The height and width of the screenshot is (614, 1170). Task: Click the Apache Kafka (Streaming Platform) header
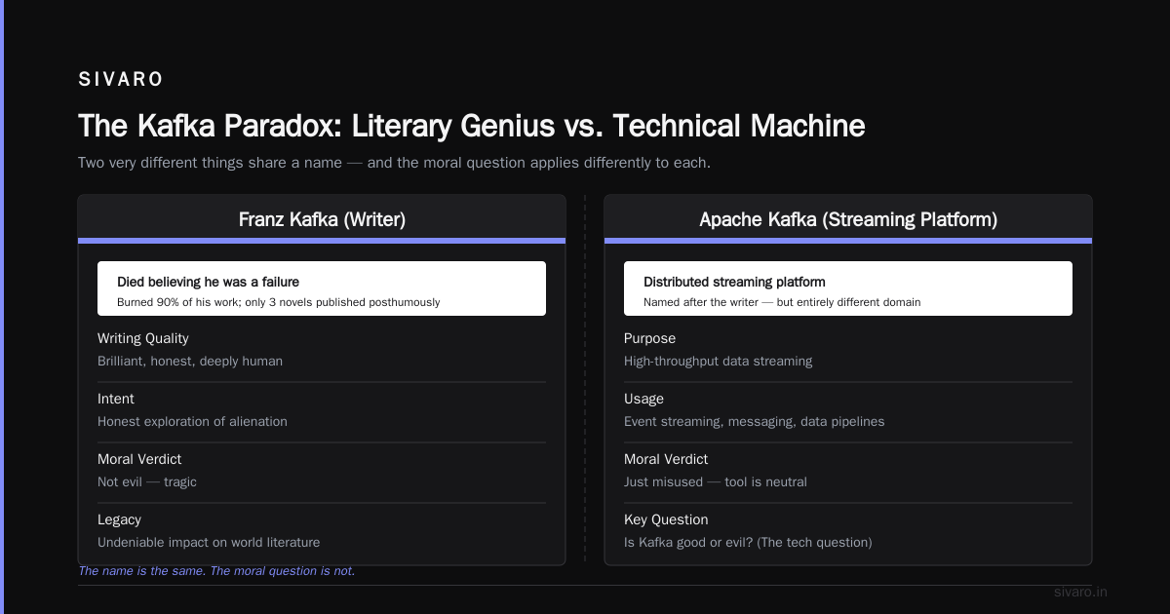848,219
